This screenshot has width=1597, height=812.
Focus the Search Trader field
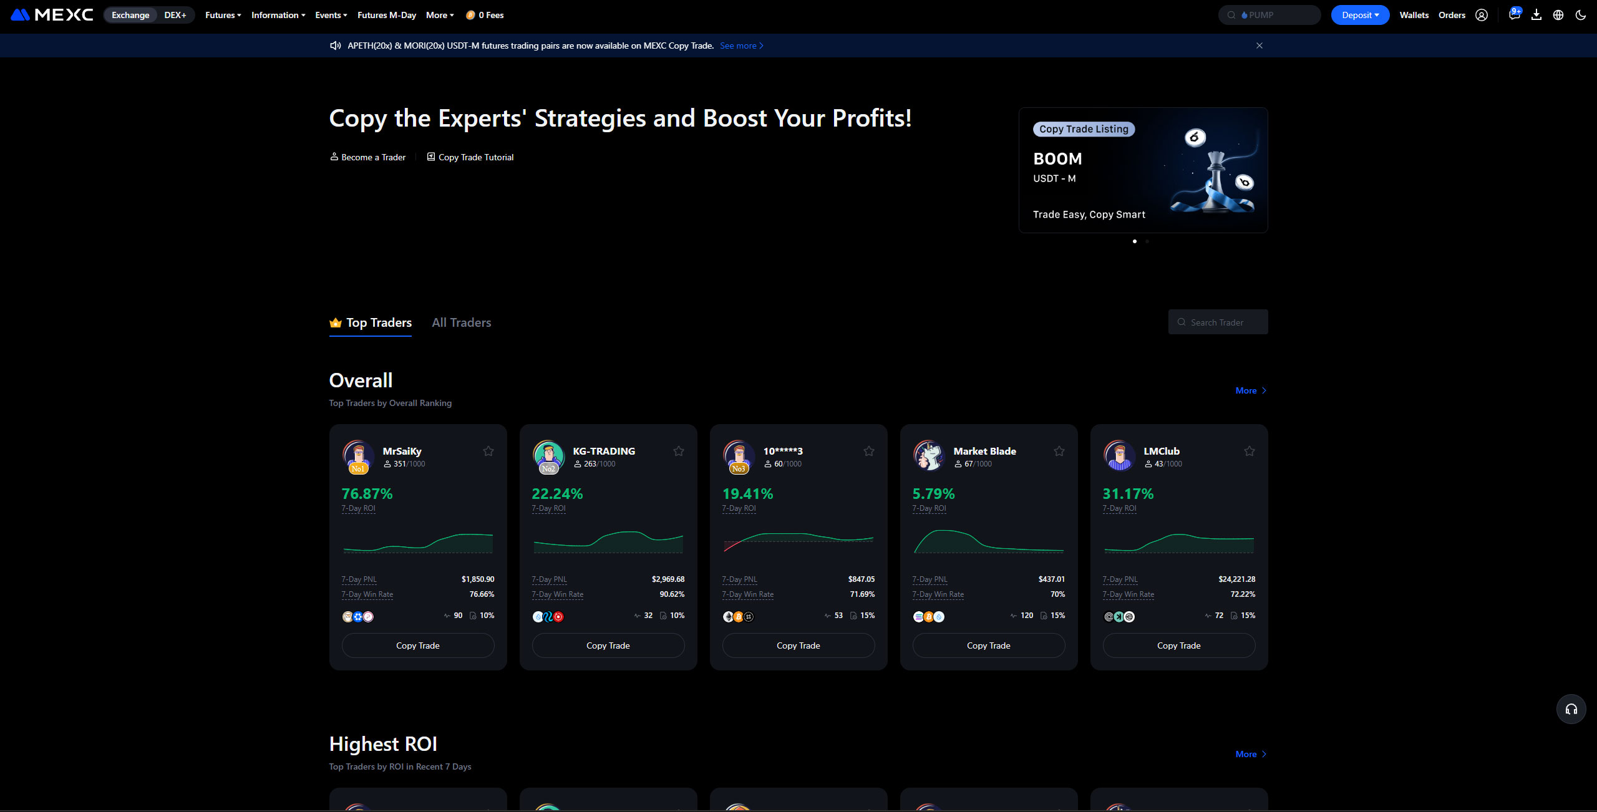coord(1218,322)
